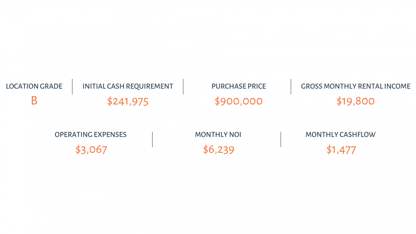This screenshot has width=416, height=234.
Task: Click the Monthly NOI heading
Action: pos(218,134)
